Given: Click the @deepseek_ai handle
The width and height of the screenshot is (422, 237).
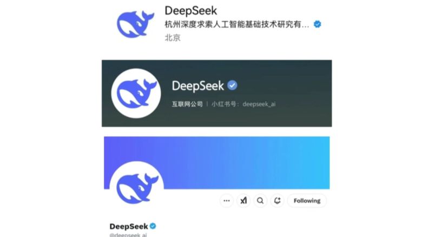Looking at the screenshot, I should pos(128,235).
